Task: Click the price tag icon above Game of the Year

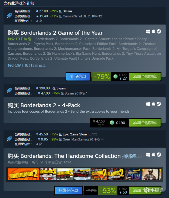Action: click(9, 16)
